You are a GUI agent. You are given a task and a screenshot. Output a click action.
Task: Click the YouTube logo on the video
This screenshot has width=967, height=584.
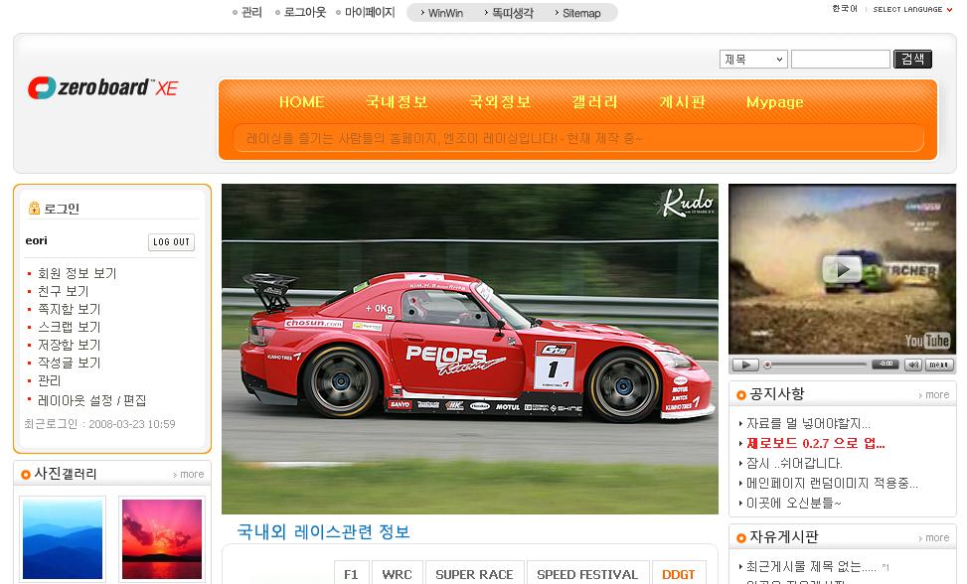(x=927, y=341)
